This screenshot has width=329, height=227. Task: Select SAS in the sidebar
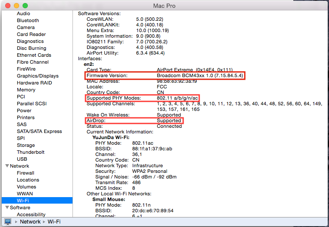coord(22,124)
